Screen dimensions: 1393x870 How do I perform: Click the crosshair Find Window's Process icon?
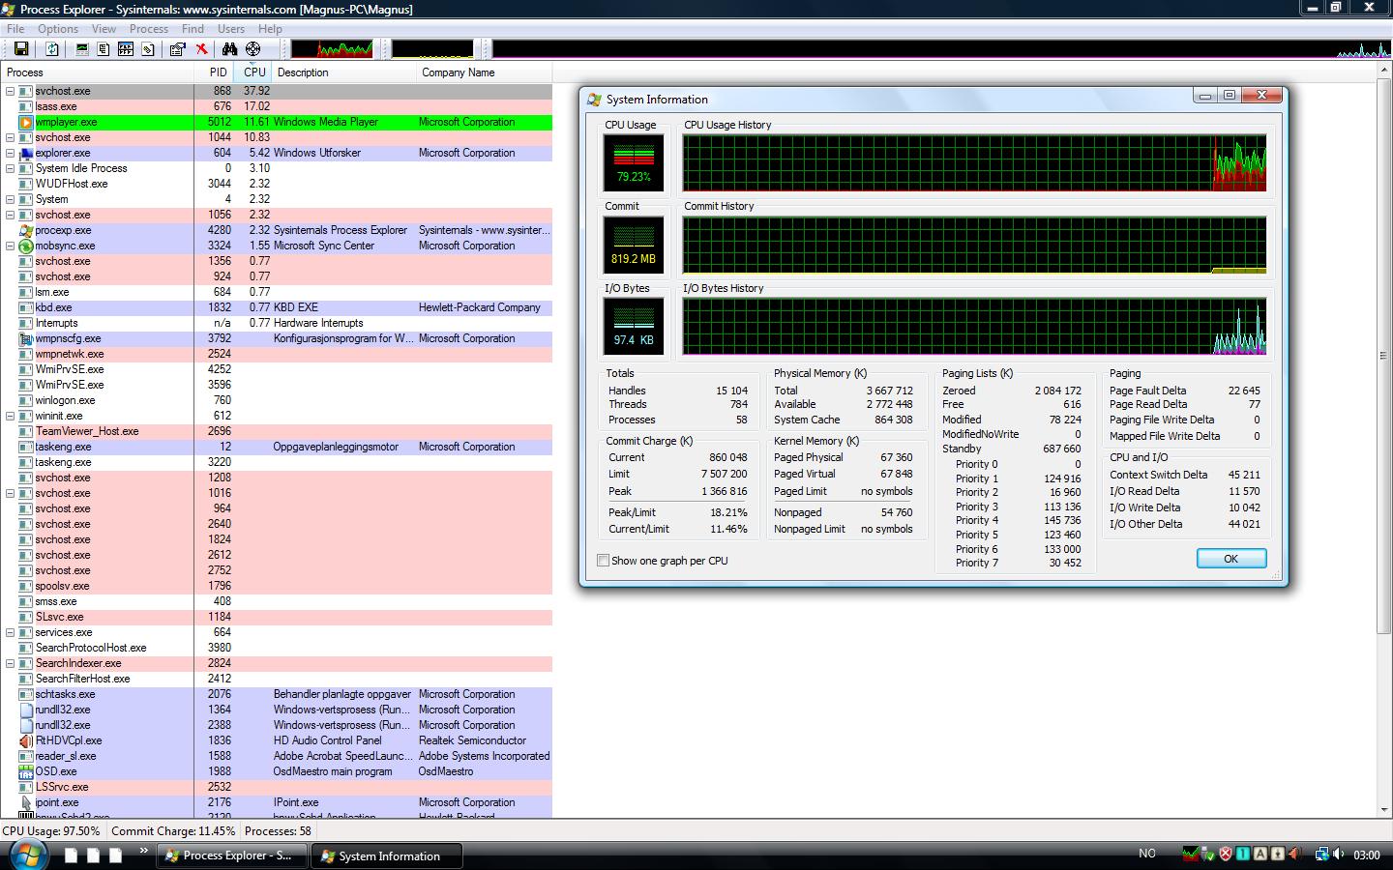click(x=253, y=48)
